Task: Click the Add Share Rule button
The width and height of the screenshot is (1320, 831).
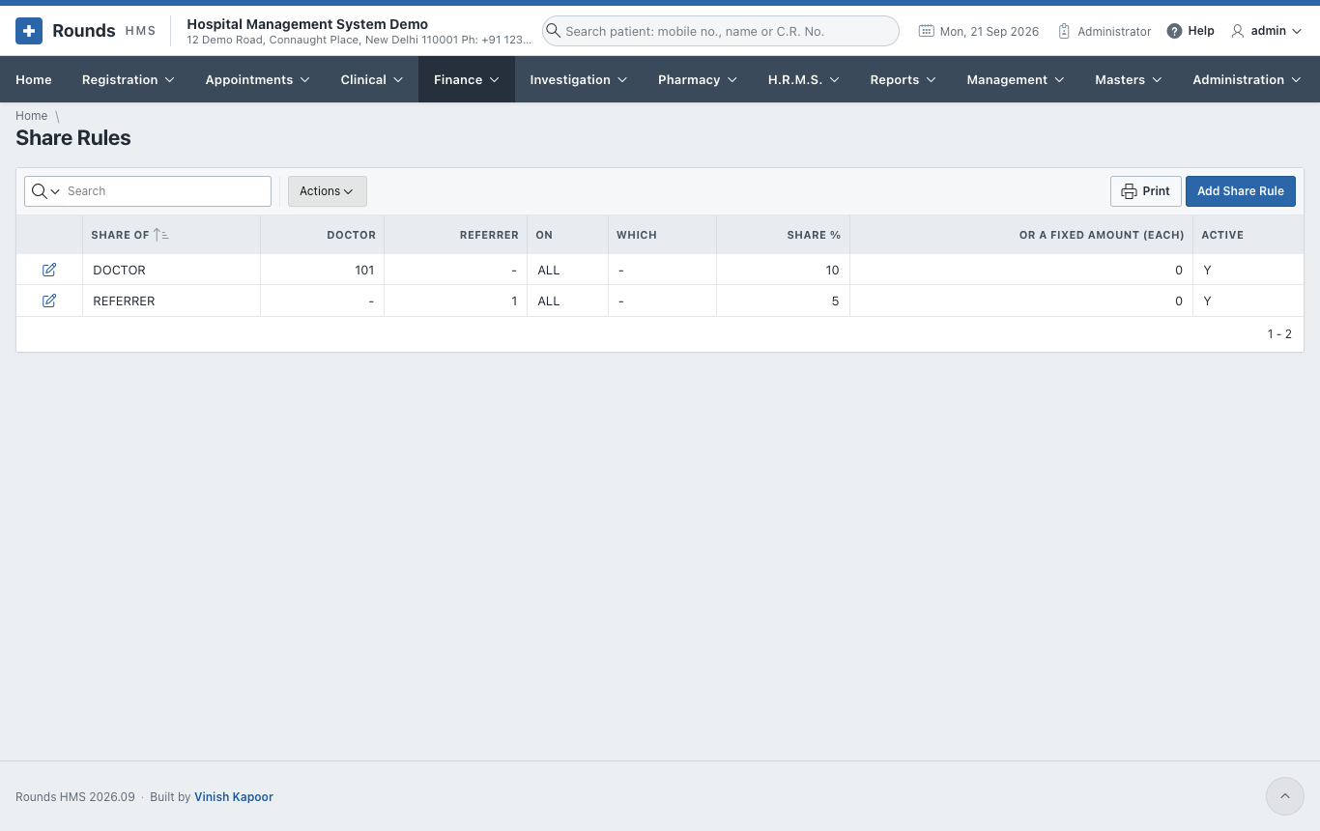Action: (x=1241, y=191)
